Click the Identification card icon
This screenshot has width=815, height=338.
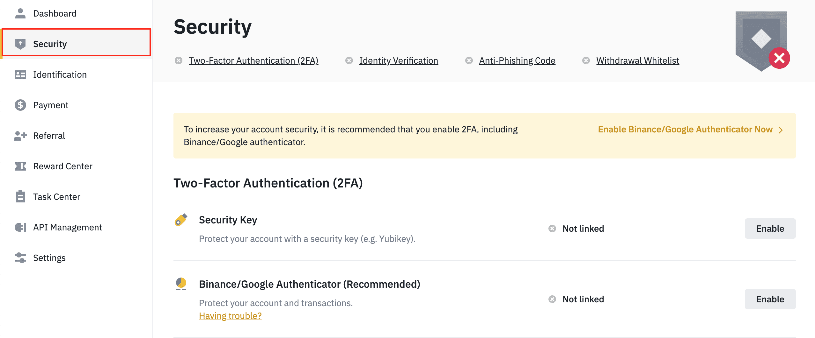click(x=20, y=74)
